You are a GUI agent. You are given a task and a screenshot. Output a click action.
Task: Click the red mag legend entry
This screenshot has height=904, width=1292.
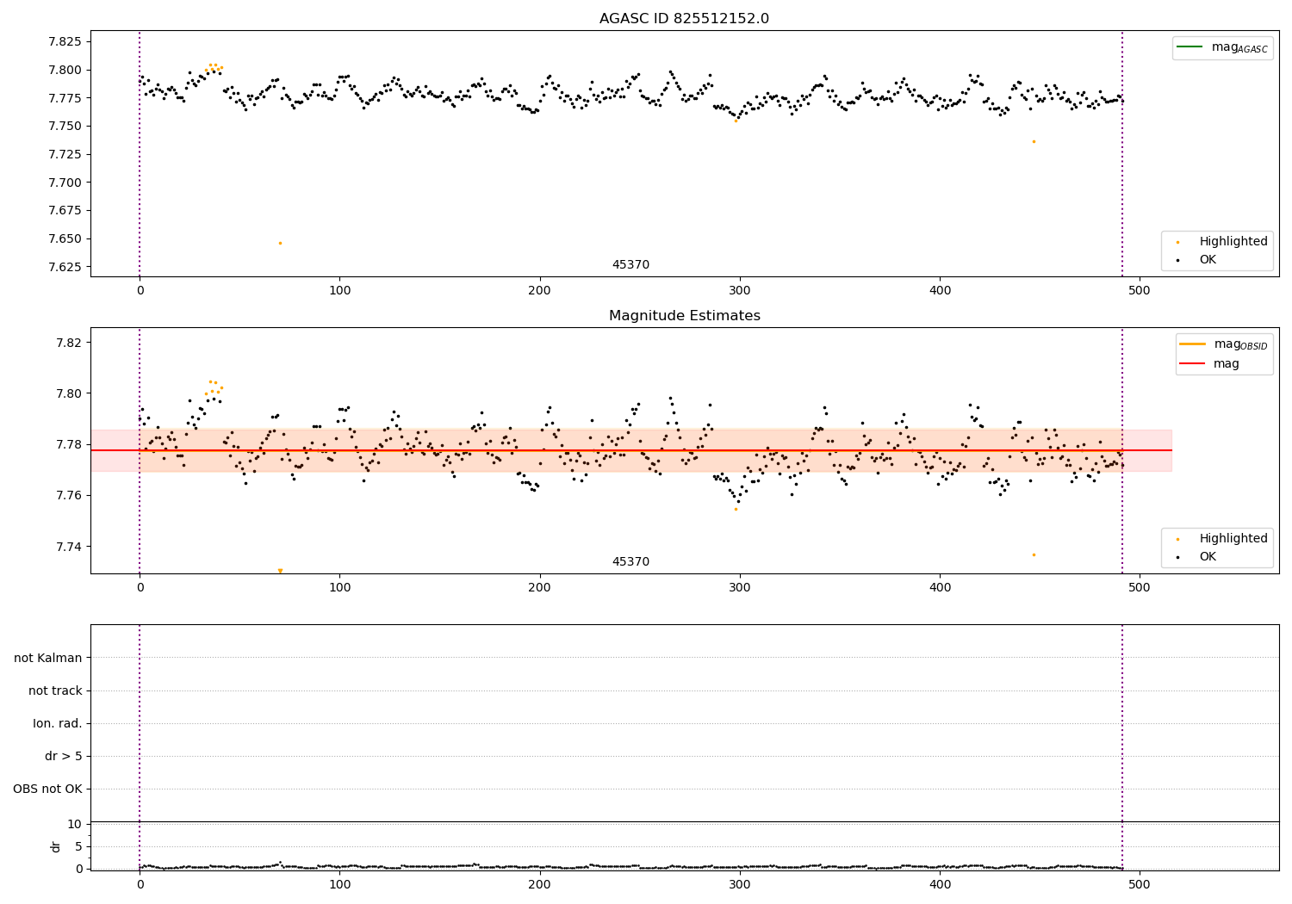[x=1210, y=363]
